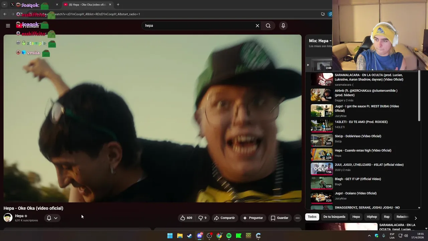The width and height of the screenshot is (428, 241).
Task: Open the YouTube hamburger guide menu
Action: click(x=8, y=26)
